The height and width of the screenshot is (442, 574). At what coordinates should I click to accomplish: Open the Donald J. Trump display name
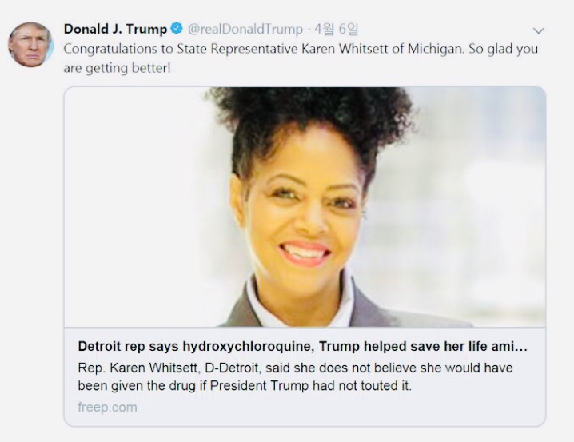[x=115, y=29]
